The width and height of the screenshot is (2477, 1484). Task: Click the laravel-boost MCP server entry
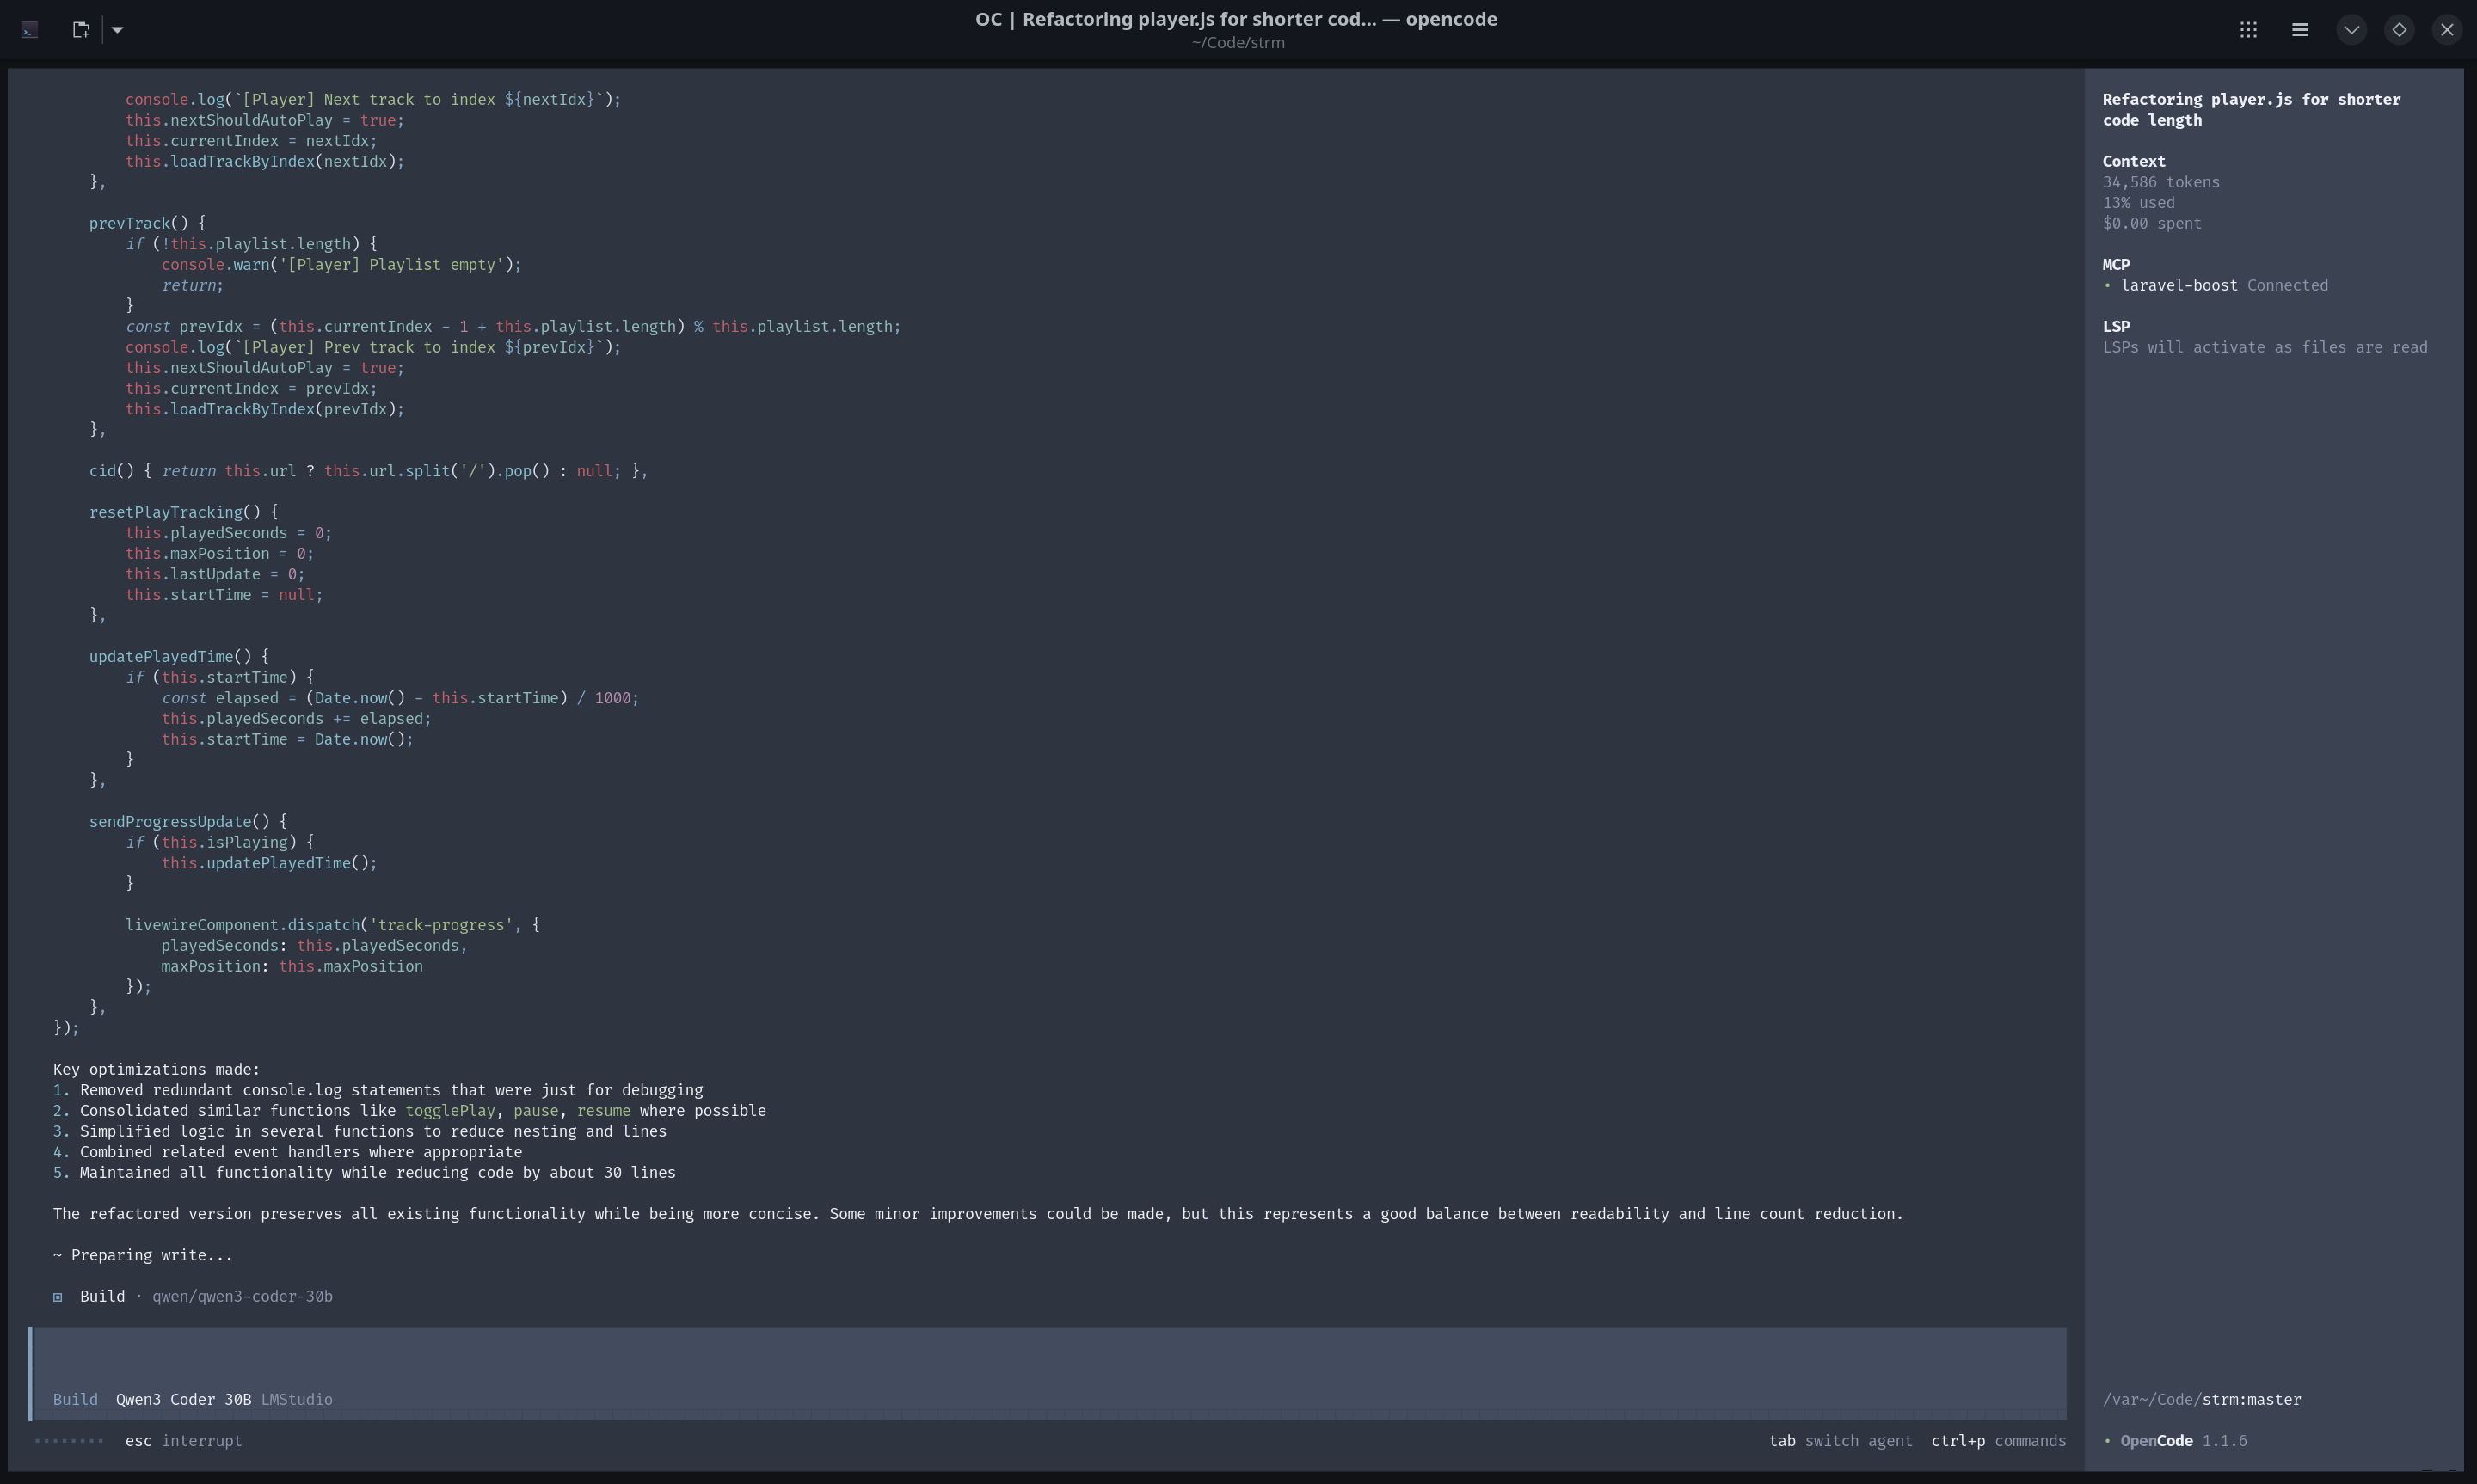pos(2179,285)
